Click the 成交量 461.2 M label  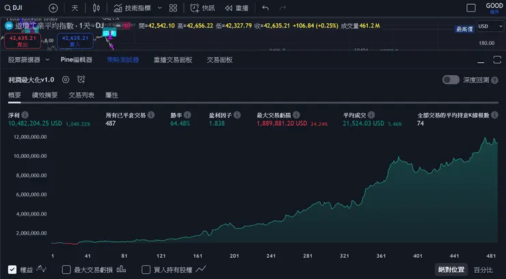tap(360, 26)
